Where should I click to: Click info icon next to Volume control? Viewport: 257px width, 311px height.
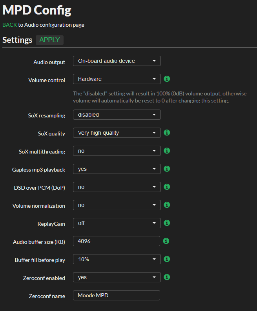coord(167,79)
